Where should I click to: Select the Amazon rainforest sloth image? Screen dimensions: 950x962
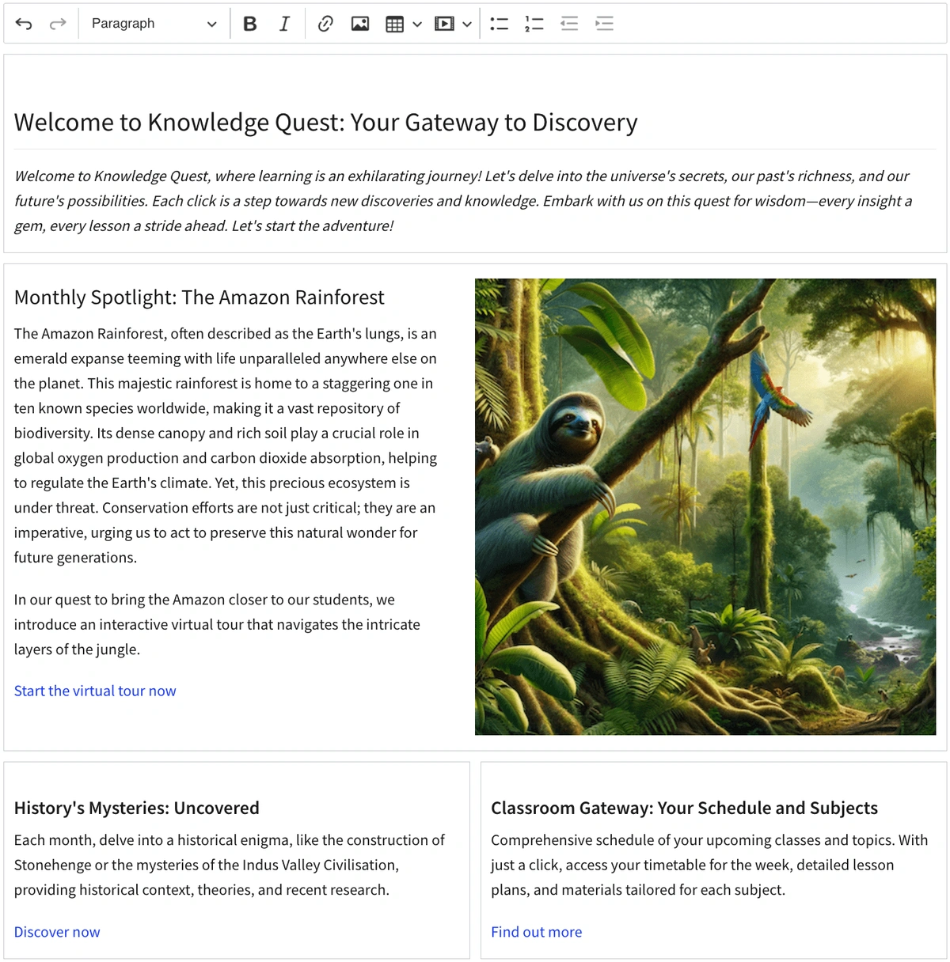click(705, 506)
